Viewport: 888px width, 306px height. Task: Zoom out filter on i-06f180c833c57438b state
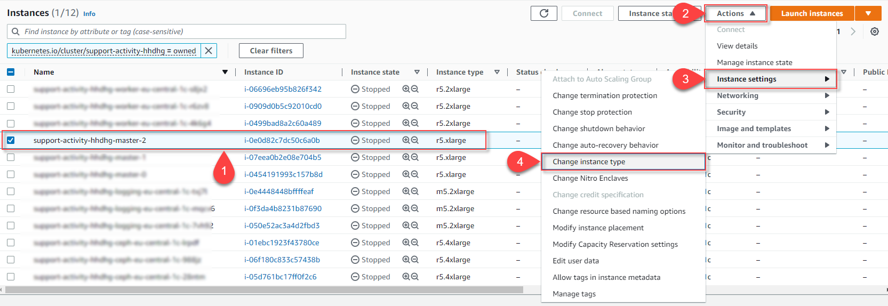click(415, 260)
